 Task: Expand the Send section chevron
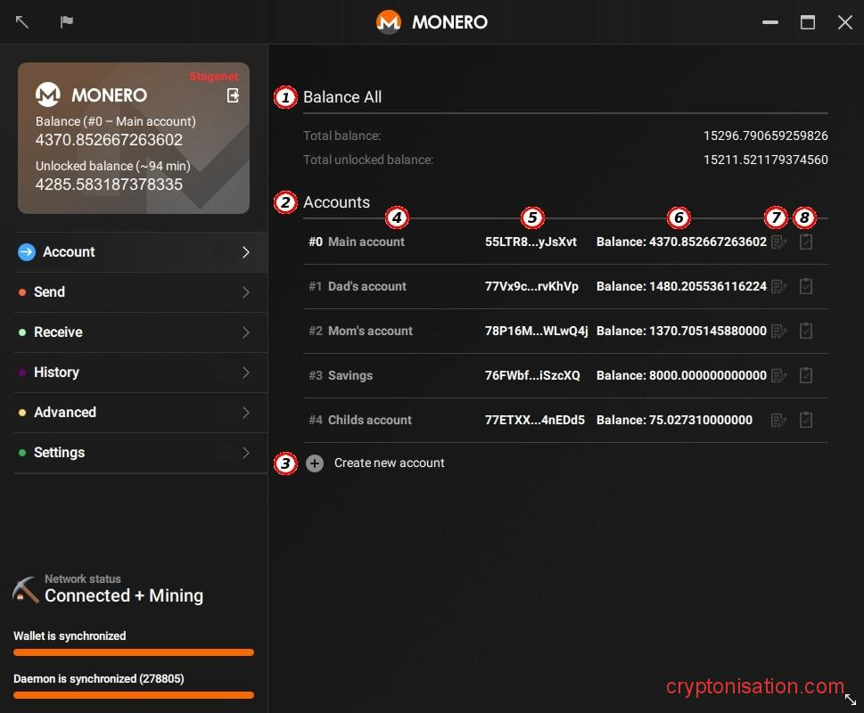[x=245, y=292]
